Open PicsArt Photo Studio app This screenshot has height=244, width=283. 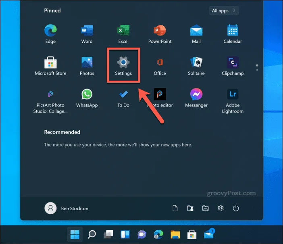point(50,101)
